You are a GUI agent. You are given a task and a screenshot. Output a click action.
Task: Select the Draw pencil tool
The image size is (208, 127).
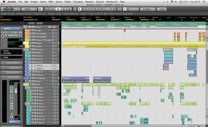(105, 9)
